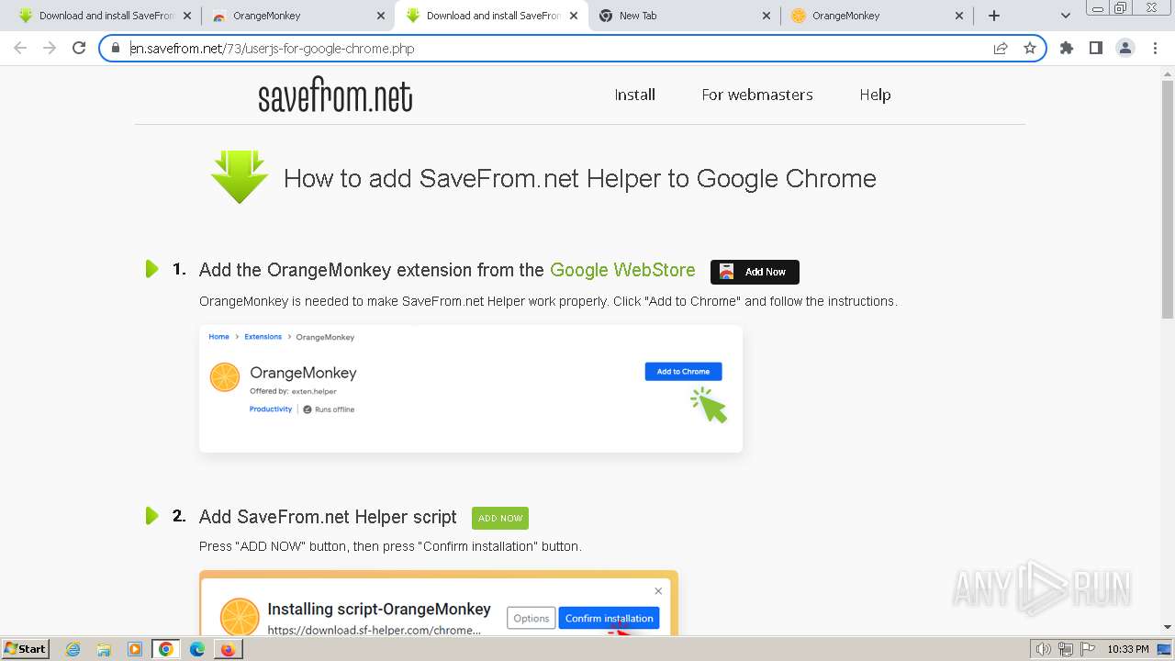The image size is (1175, 661).
Task: Click scrollbar up arrow
Action: tap(1168, 73)
